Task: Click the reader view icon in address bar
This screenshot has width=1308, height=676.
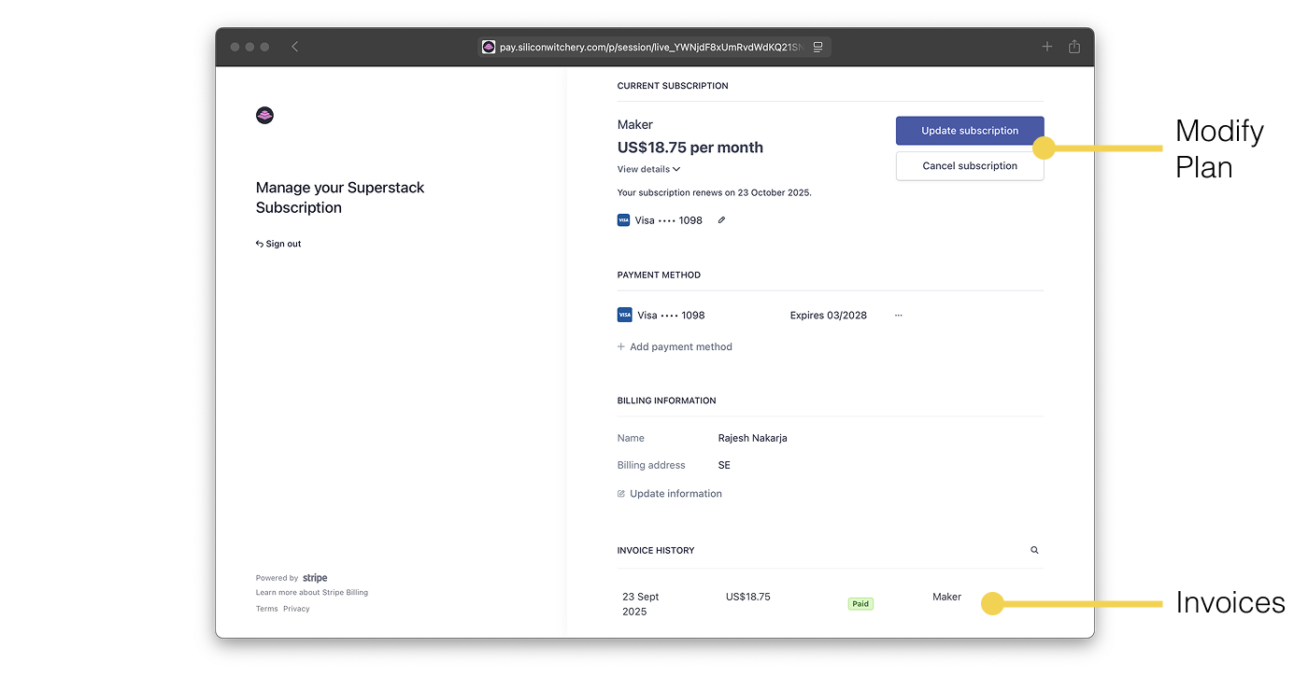Action: pyautogui.click(x=817, y=47)
